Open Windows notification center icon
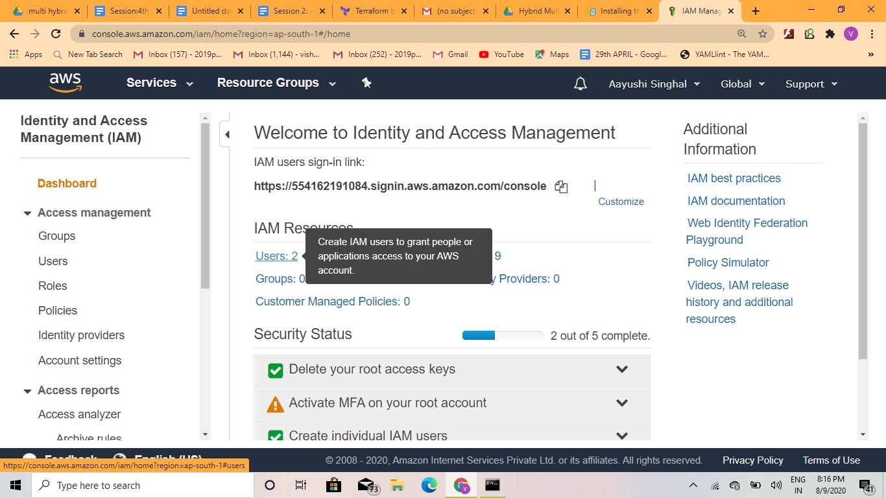This screenshot has height=498, width=886. (865, 485)
